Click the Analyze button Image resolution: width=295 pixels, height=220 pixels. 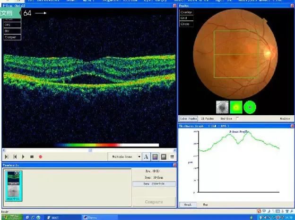[285, 119]
